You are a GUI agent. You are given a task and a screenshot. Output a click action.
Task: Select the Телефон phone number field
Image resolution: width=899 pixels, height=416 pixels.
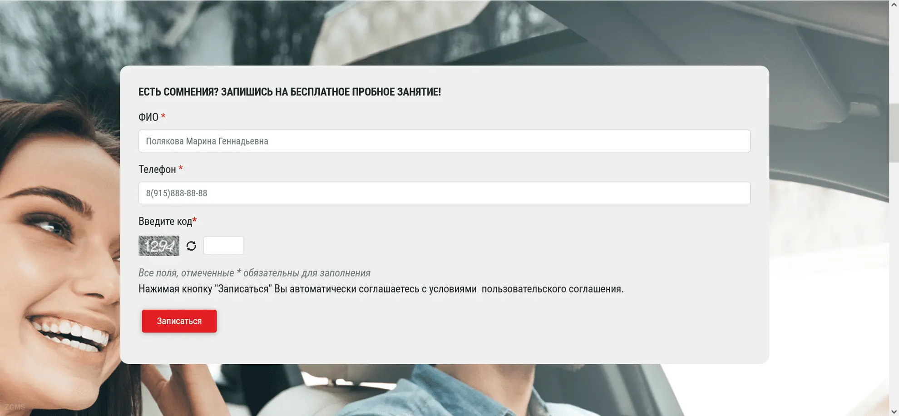444,193
